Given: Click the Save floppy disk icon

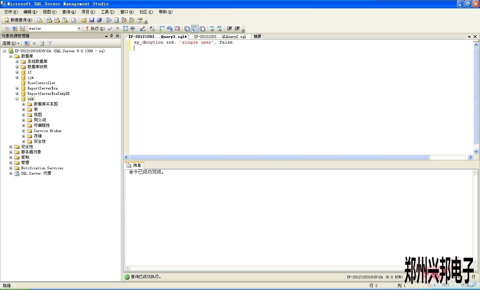Looking at the screenshot, I should tap(92, 20).
